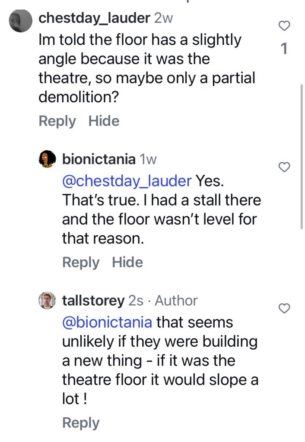
Task: Reply to tallstorey's comment
Action: [81, 423]
